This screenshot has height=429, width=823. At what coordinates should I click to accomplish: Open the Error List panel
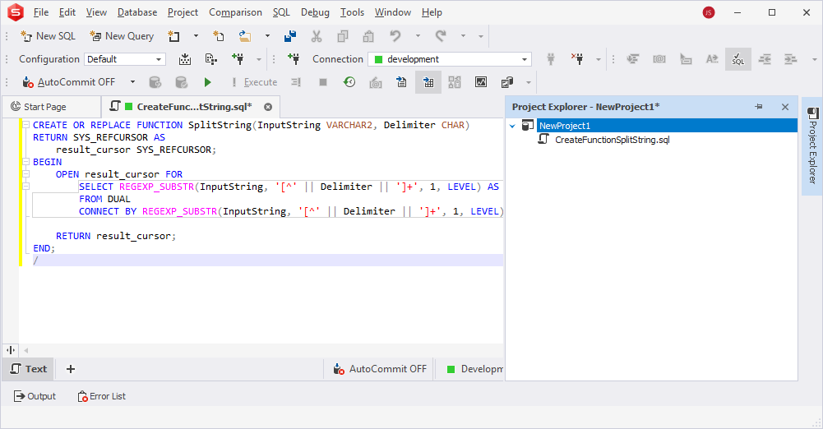pos(102,396)
